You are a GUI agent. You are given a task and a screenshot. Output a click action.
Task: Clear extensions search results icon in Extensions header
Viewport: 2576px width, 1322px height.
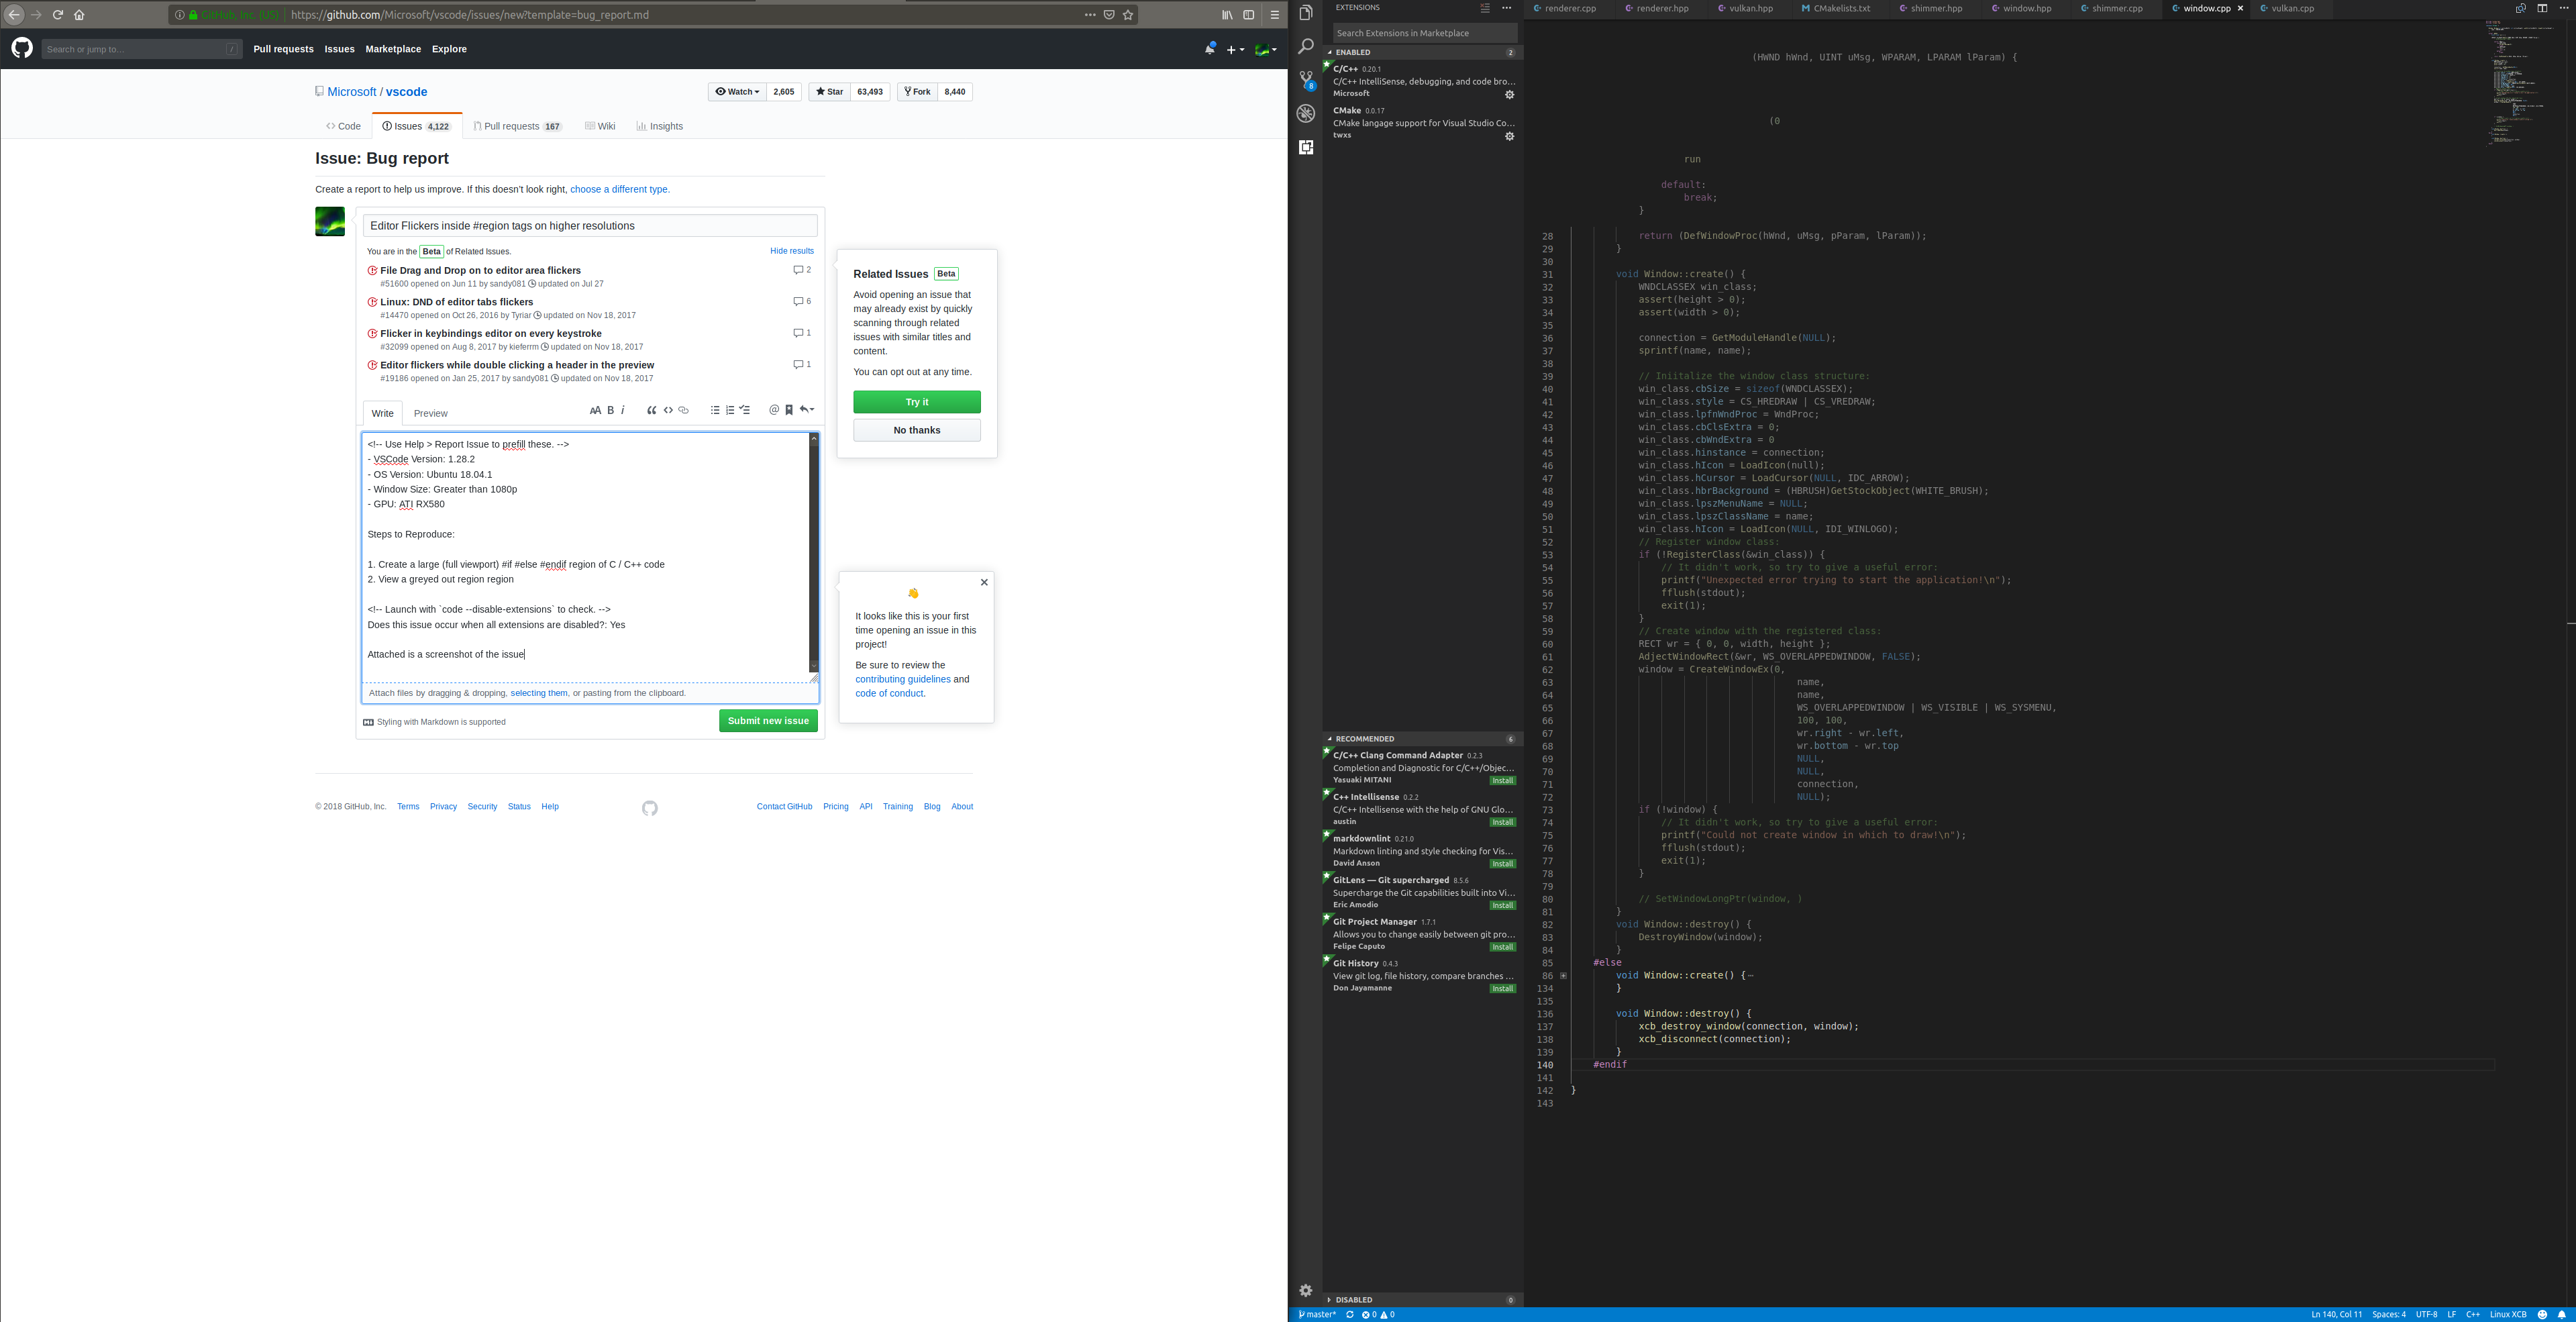tap(1485, 8)
